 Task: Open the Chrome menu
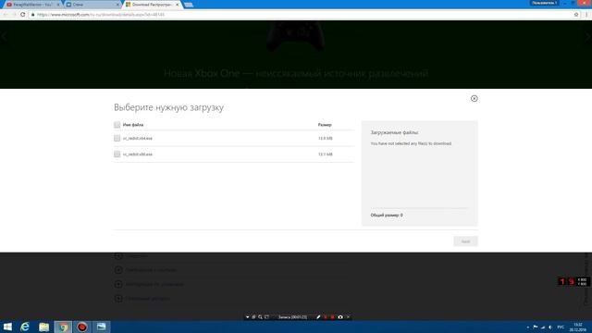pos(586,15)
